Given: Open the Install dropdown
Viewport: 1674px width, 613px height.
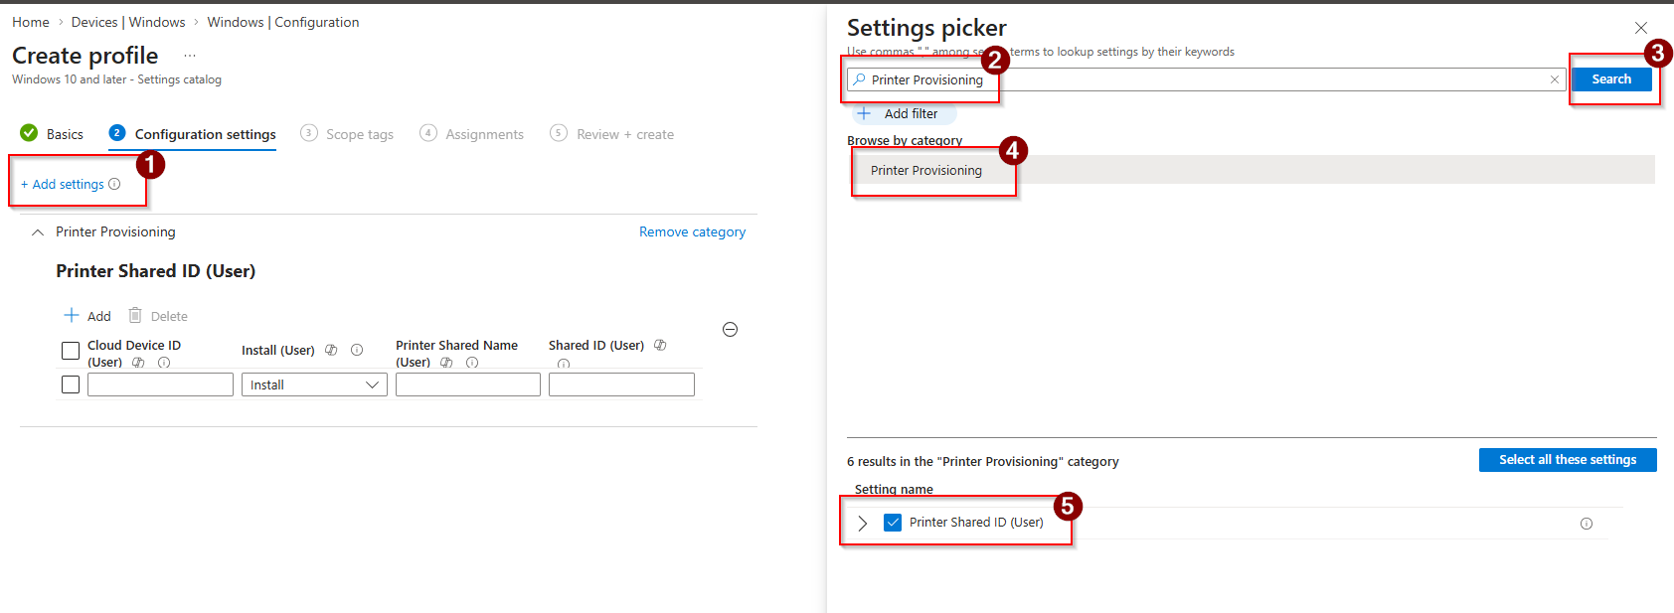Looking at the screenshot, I should 314,384.
